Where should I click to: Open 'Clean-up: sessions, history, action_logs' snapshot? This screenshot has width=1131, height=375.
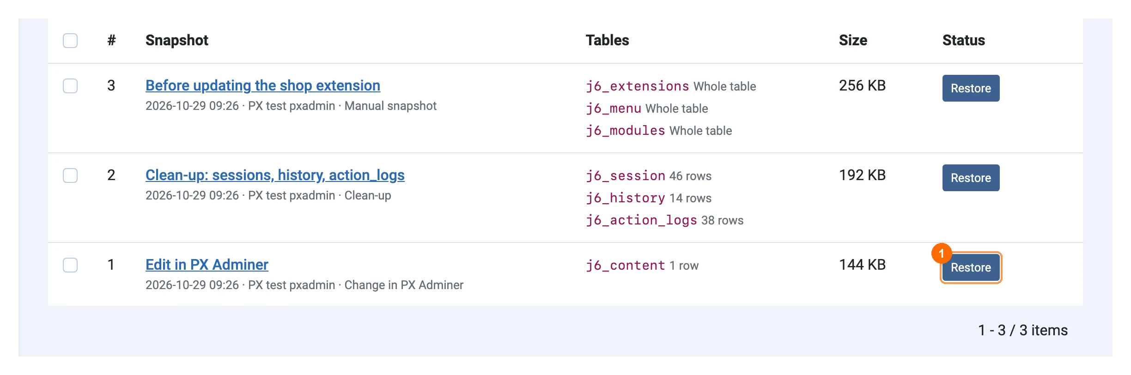pos(275,175)
